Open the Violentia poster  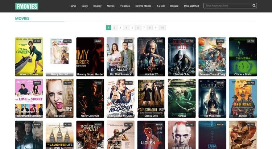tap(151, 135)
